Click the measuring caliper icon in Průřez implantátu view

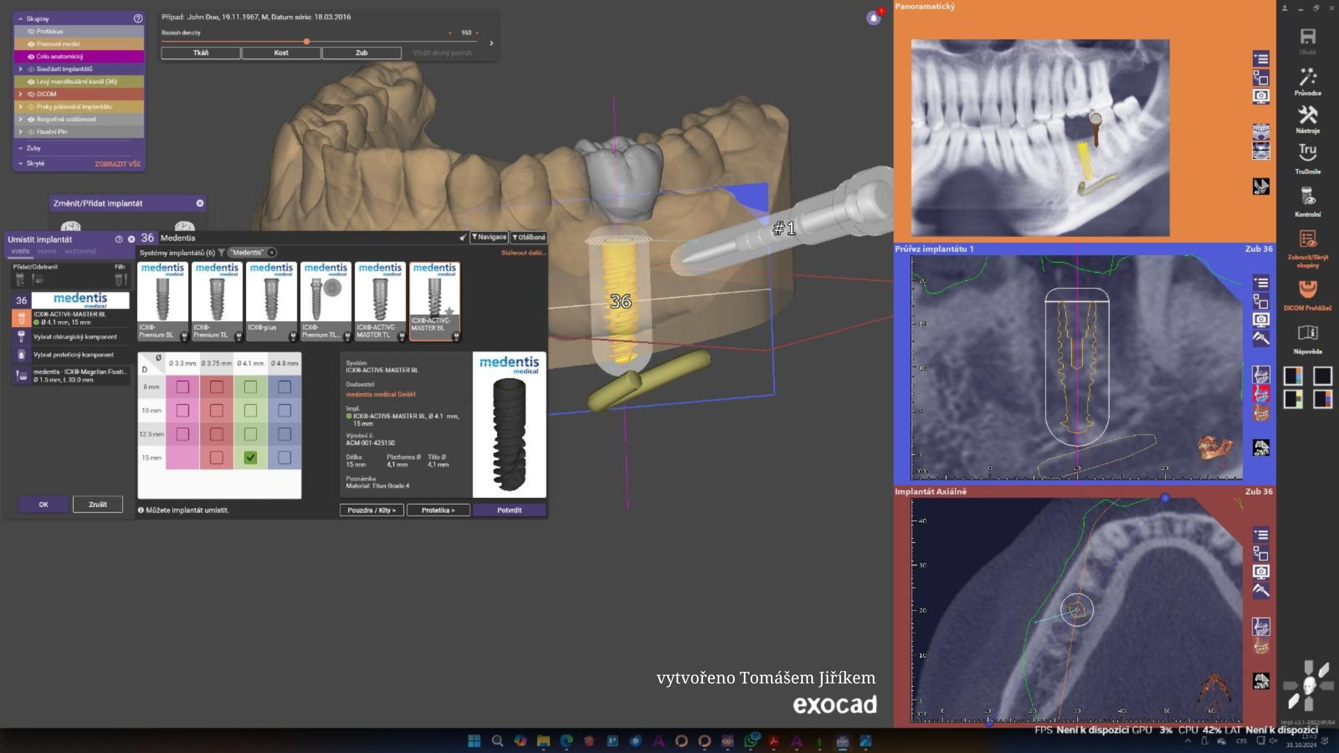coord(1261,338)
